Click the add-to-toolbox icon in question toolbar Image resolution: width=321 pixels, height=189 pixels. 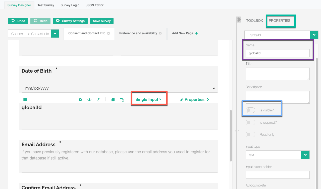pyautogui.click(x=122, y=100)
